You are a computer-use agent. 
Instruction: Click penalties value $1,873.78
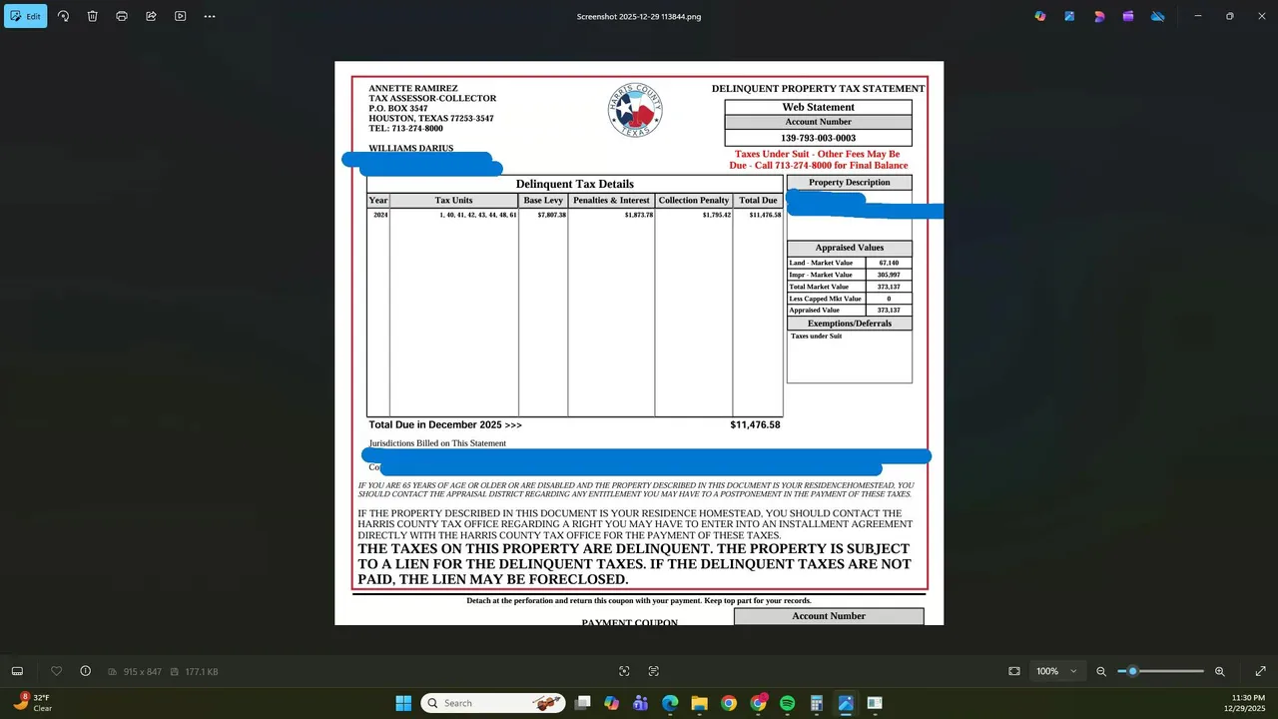(x=639, y=215)
